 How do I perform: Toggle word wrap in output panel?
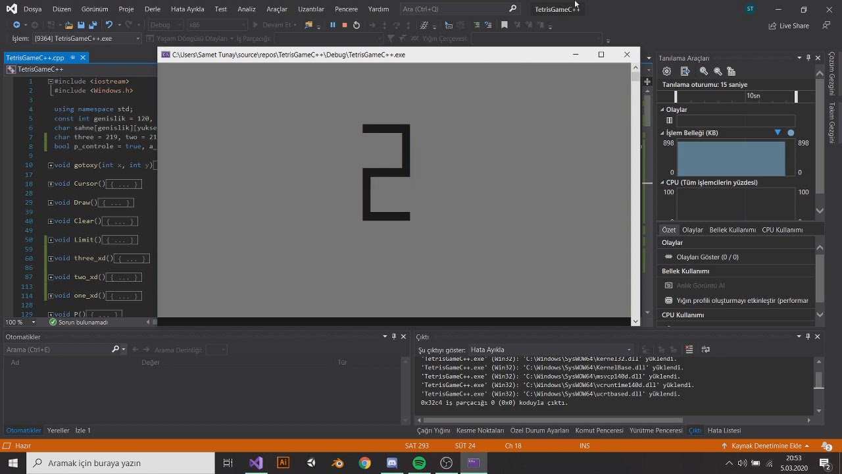(706, 350)
